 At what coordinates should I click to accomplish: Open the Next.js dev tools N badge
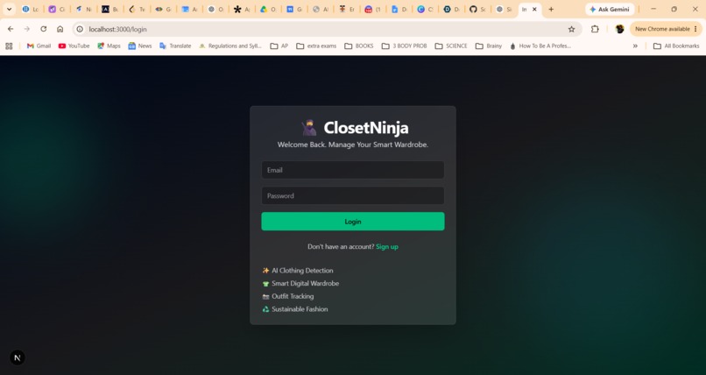pos(18,357)
